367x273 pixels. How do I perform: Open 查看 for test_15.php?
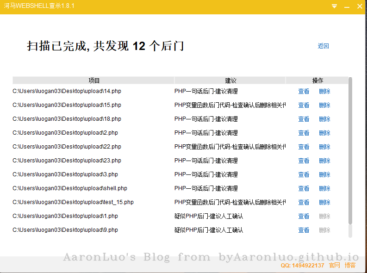tap(304, 202)
